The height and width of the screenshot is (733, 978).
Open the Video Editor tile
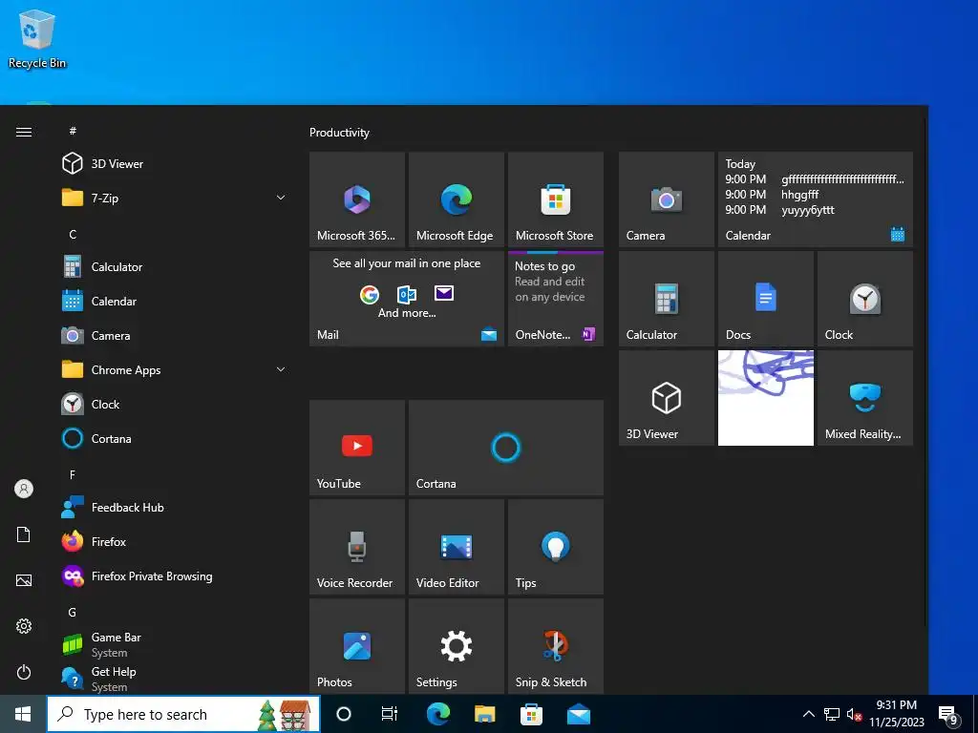pos(456,547)
